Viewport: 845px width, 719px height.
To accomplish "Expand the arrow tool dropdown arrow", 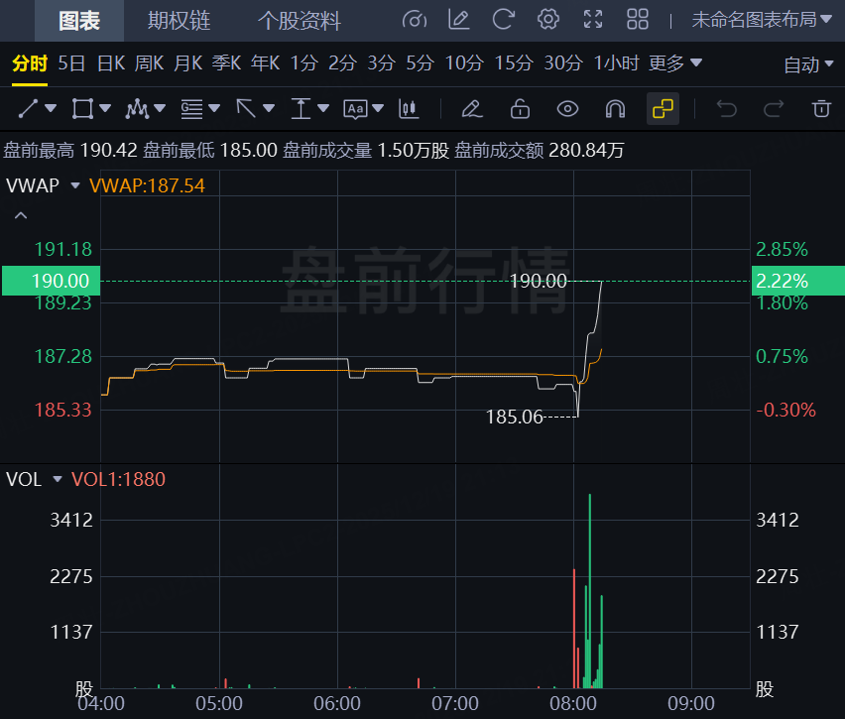I will [269, 109].
